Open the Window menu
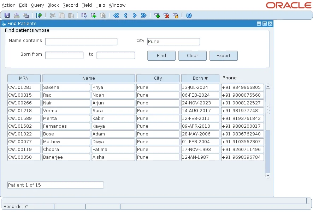This screenshot has width=313, height=212. point(117,5)
